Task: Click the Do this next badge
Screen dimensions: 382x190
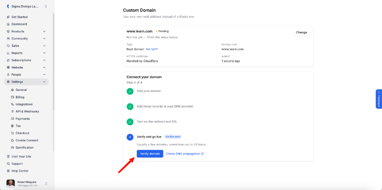Action: (x=173, y=137)
